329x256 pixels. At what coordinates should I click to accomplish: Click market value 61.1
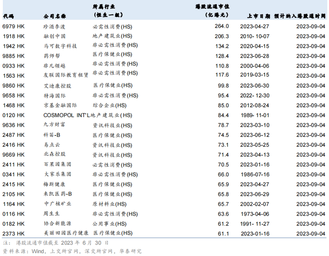(223, 233)
